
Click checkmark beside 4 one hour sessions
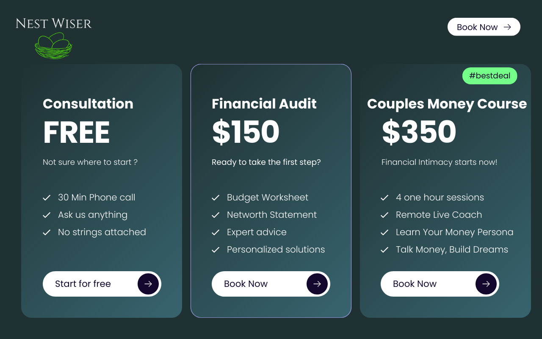384,198
